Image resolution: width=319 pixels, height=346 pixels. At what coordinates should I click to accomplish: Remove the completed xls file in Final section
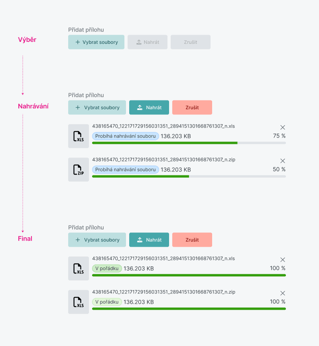point(283,260)
